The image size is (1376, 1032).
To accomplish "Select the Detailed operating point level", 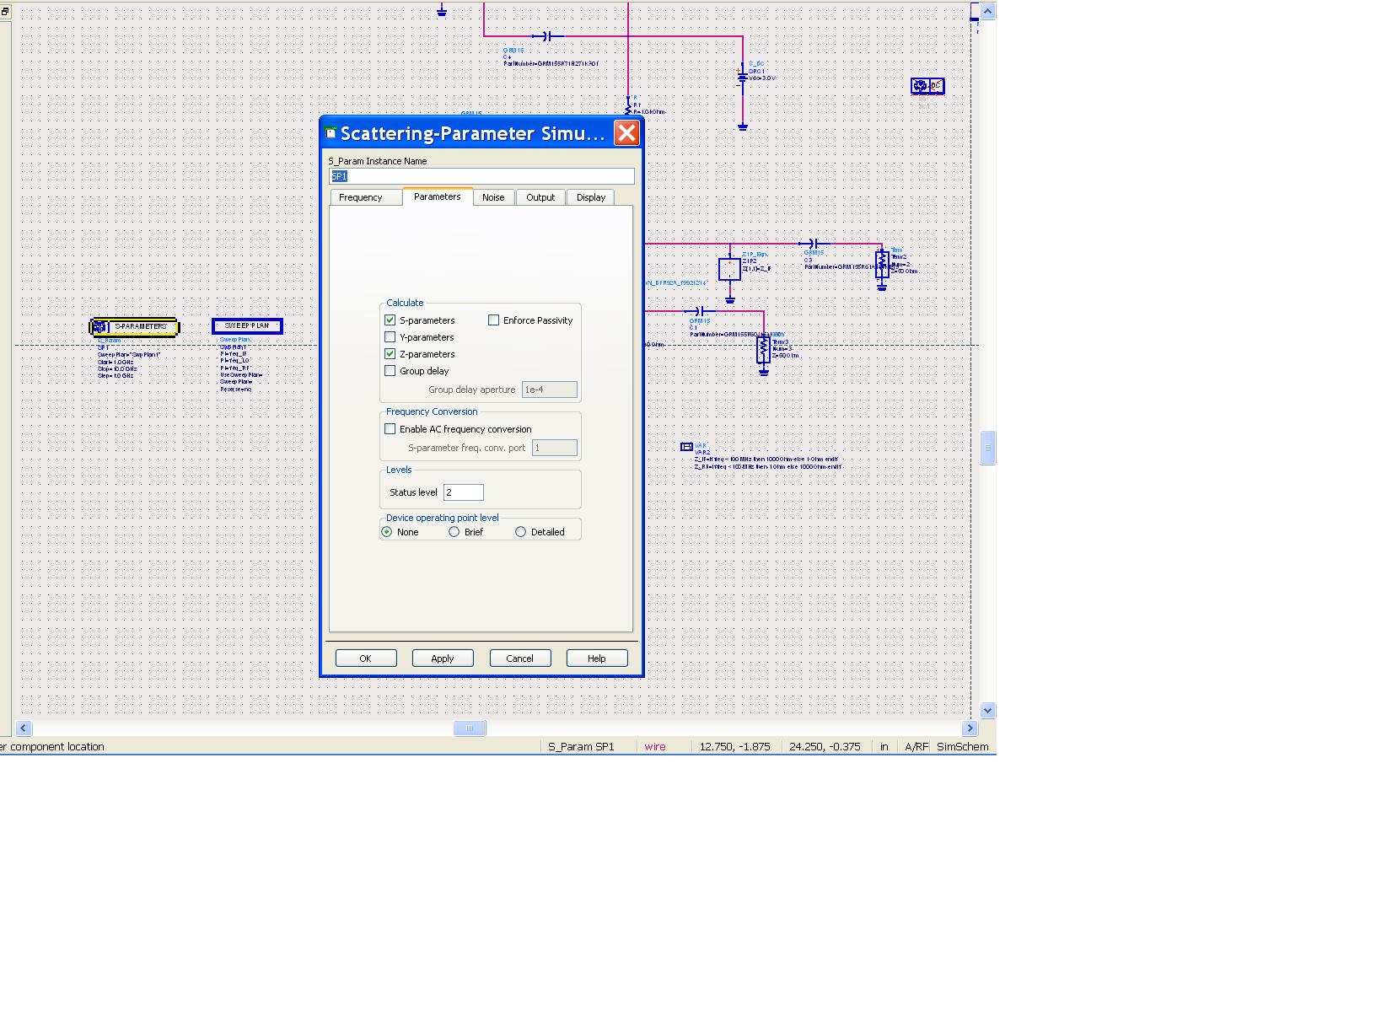I will click(x=521, y=532).
